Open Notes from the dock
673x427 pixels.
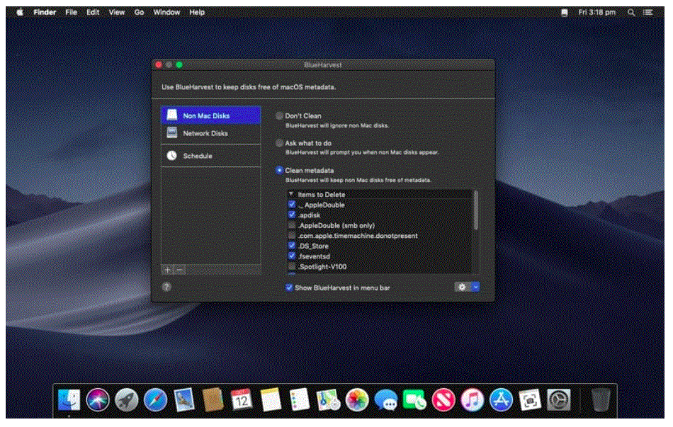tap(271, 400)
